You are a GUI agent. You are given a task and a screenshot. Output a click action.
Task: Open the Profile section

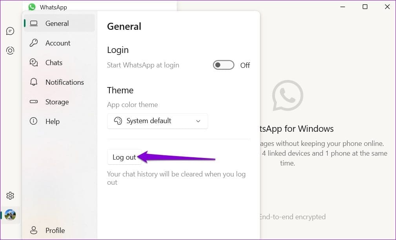coord(55,230)
